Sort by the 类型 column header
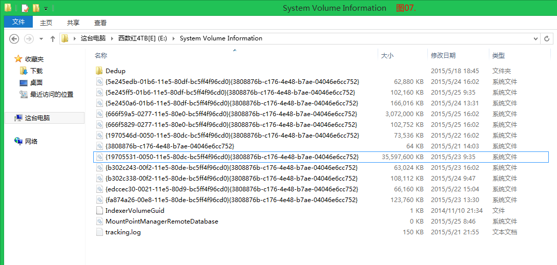Screen dimensions: 557x265 (x=499, y=56)
